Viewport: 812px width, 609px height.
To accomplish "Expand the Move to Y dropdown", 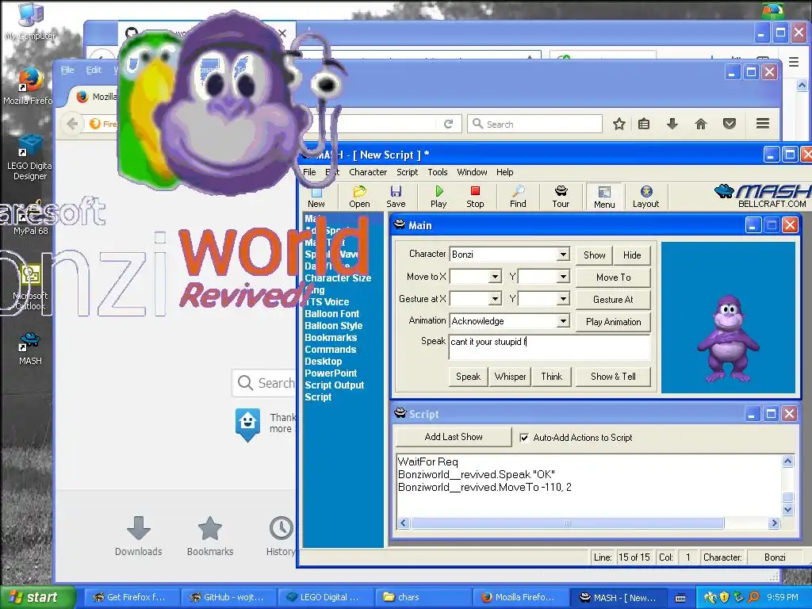I will 563,277.
